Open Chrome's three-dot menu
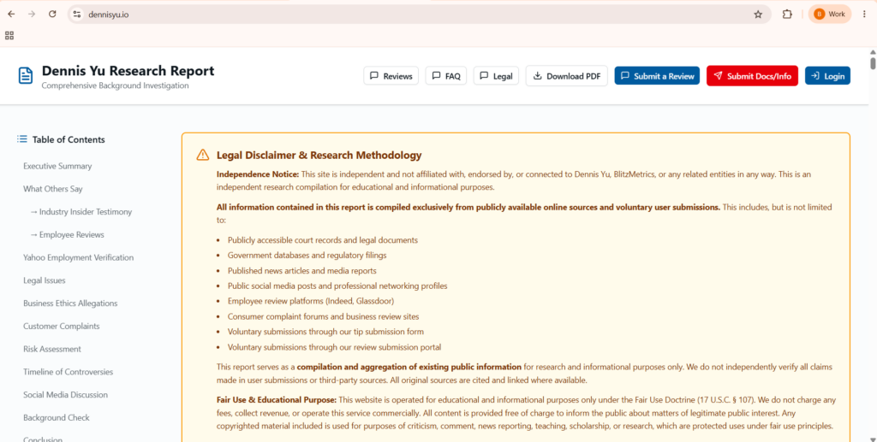 pyautogui.click(x=864, y=15)
